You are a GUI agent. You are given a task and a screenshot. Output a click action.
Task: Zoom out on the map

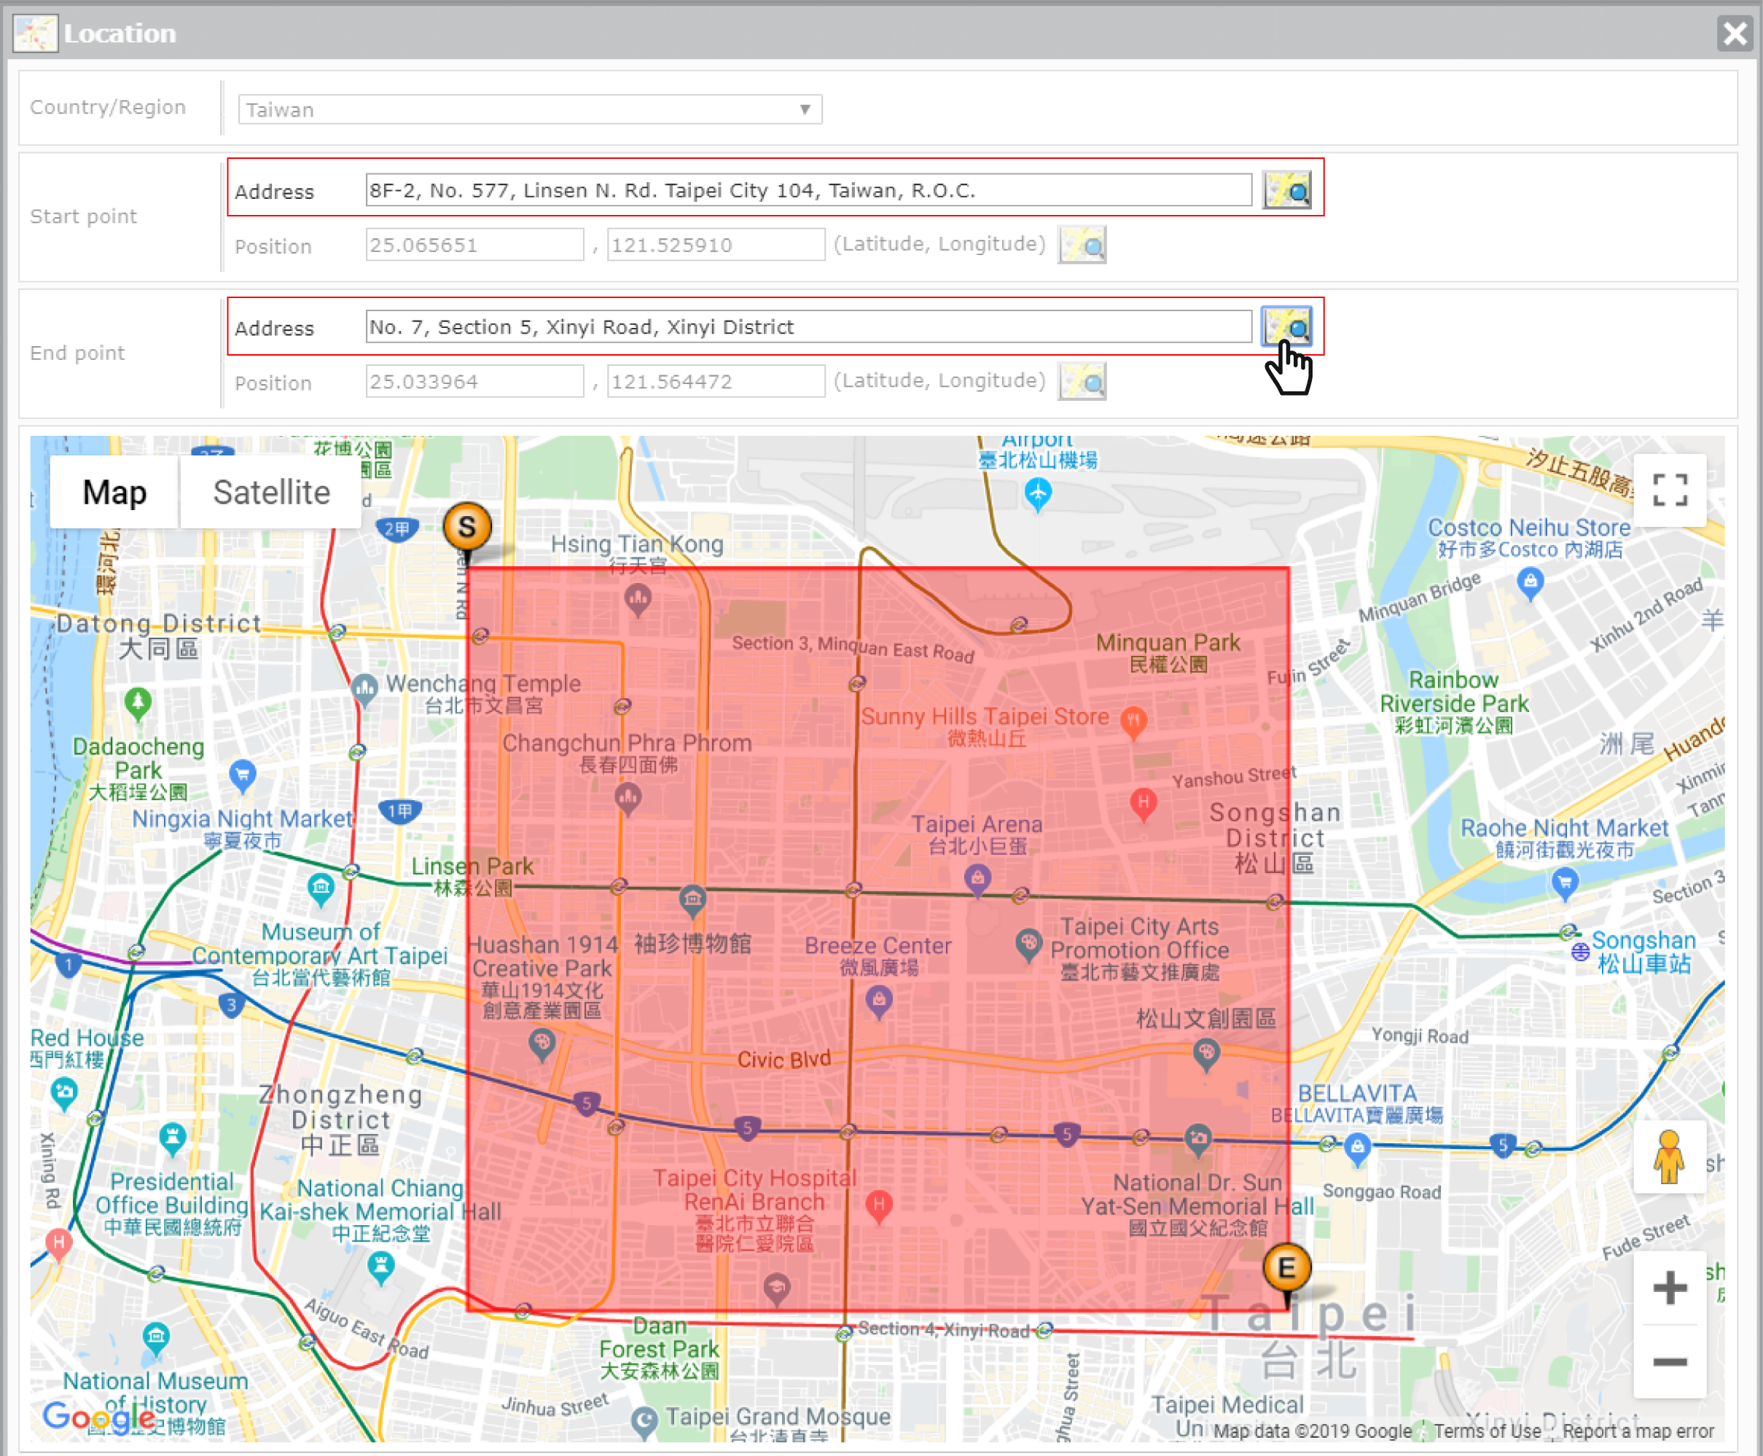pyautogui.click(x=1669, y=1361)
